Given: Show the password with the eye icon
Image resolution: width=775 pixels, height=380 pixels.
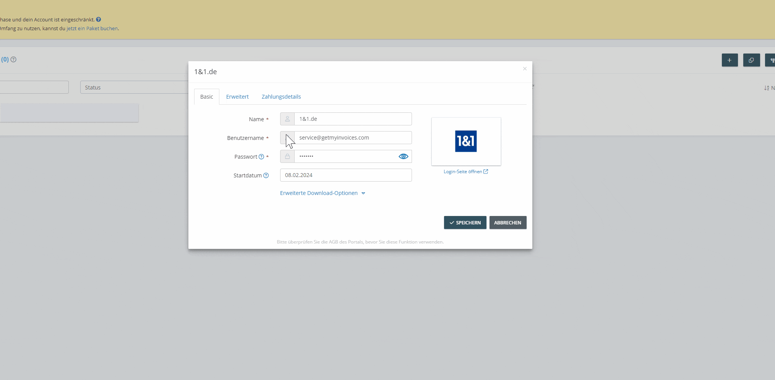Looking at the screenshot, I should (x=404, y=156).
